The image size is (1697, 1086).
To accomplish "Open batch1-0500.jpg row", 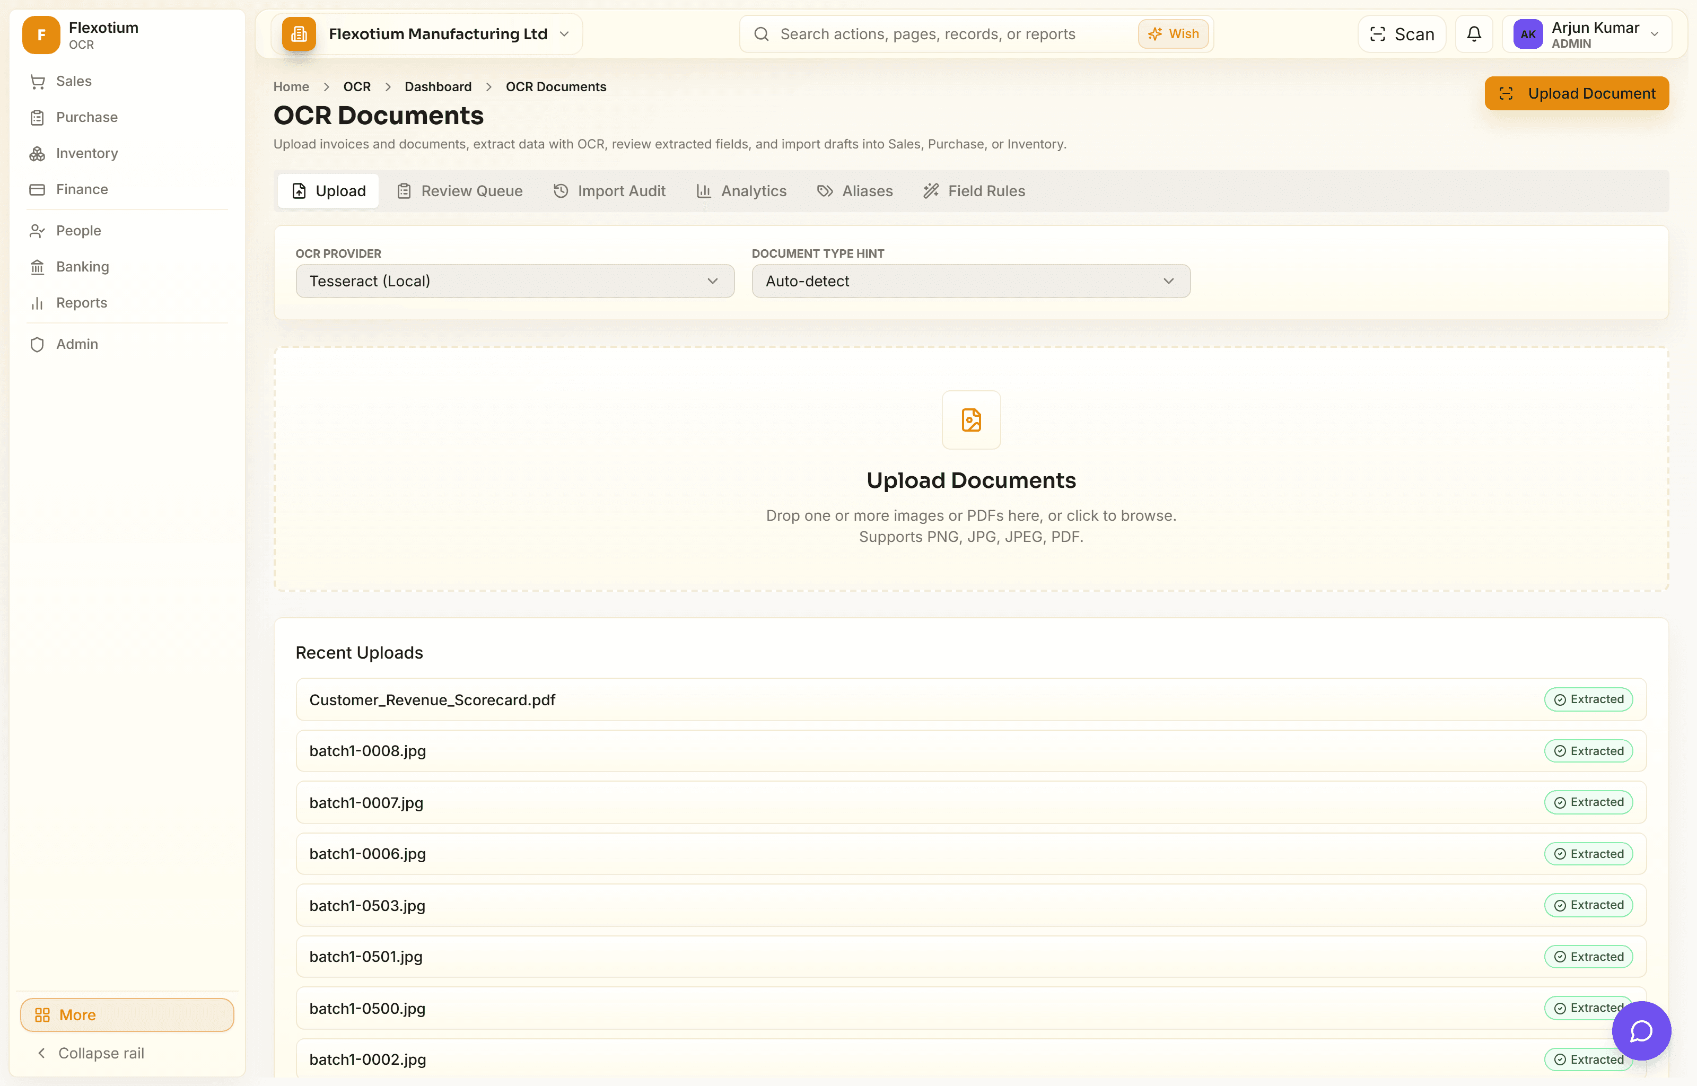I will click(x=971, y=1009).
